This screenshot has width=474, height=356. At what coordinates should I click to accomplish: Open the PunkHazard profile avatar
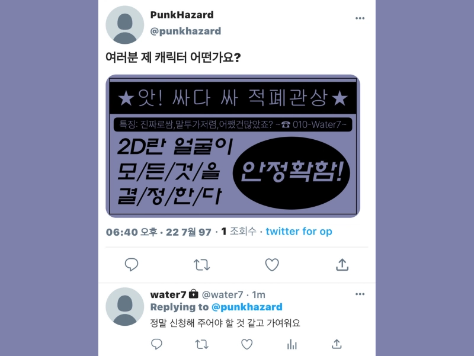pyautogui.click(x=124, y=25)
